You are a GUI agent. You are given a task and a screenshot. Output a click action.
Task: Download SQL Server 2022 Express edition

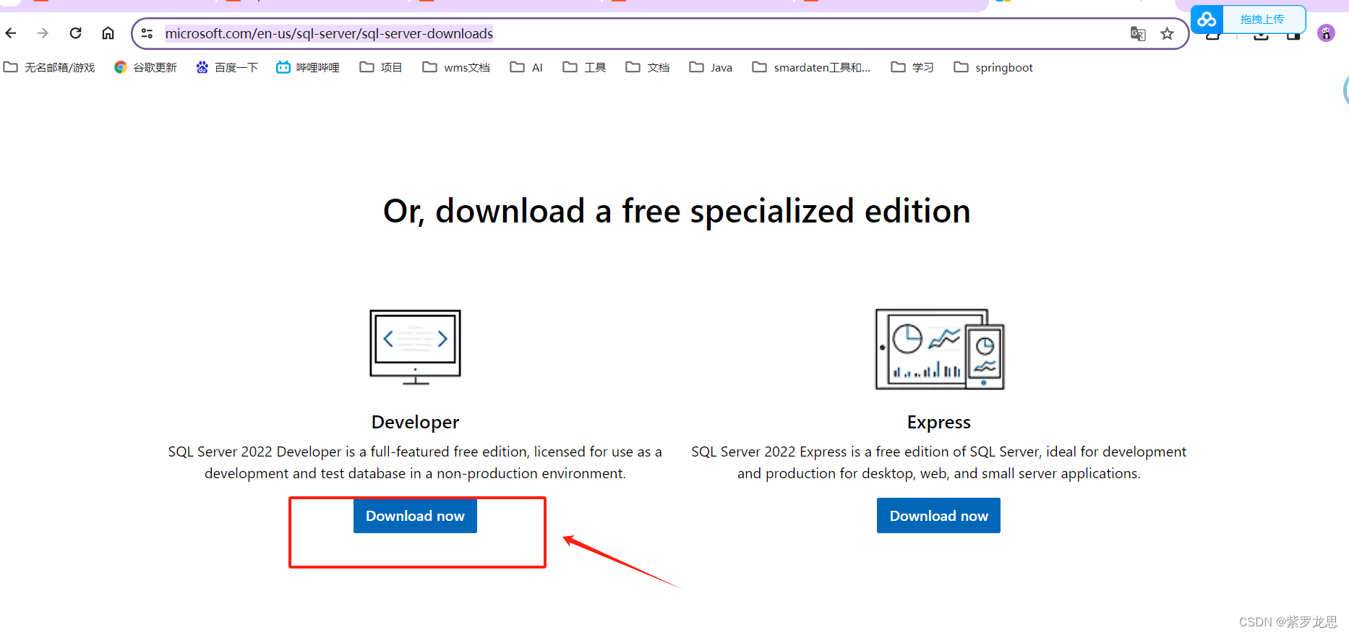[x=938, y=516]
